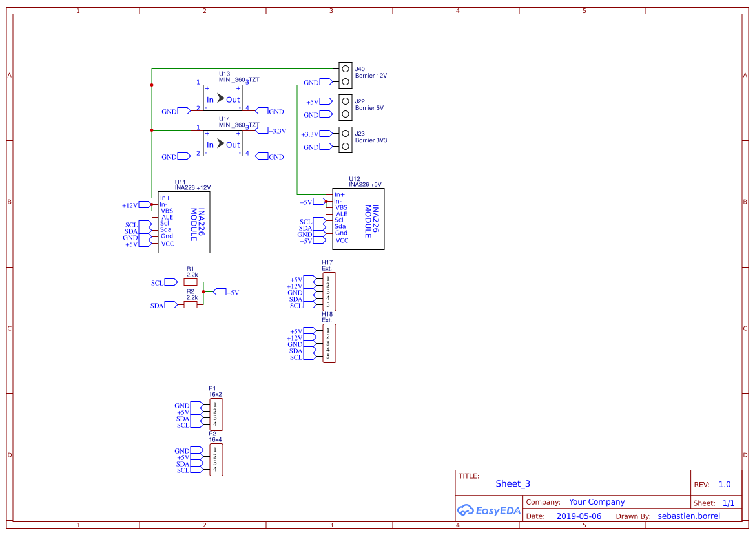Click the R2 2.2k resistor symbol
This screenshot has width=755, height=535.
191,305
